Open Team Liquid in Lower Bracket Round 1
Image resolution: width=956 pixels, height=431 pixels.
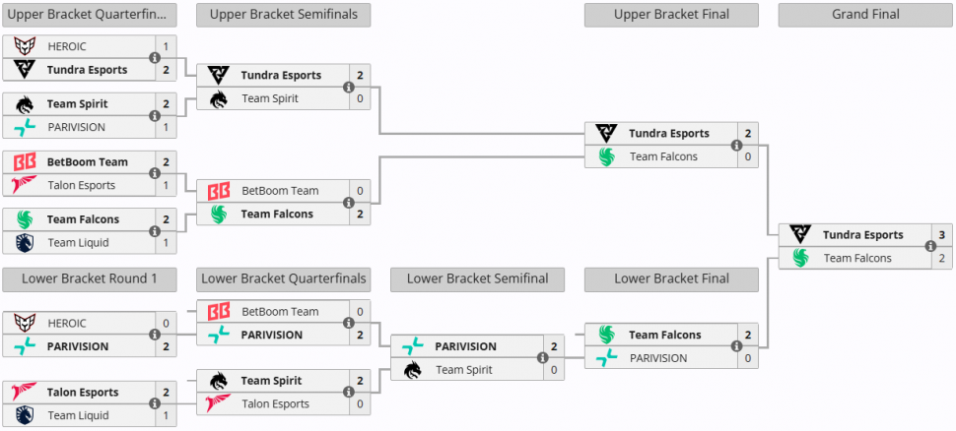[78, 415]
